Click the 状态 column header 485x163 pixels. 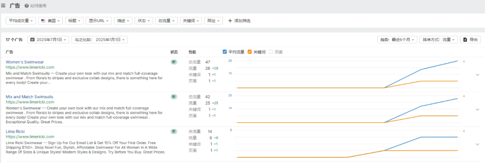click(x=174, y=52)
